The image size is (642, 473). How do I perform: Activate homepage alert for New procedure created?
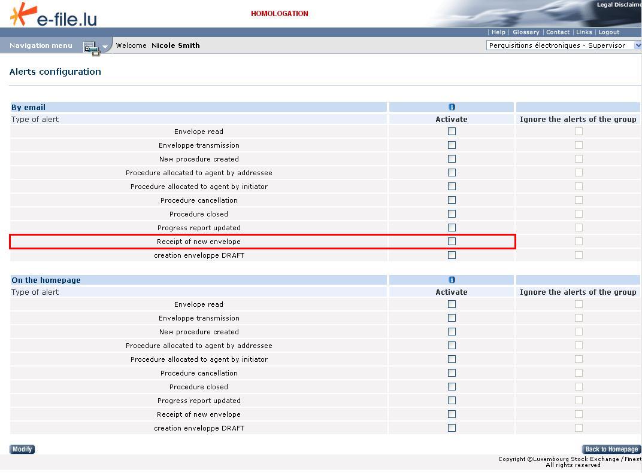[x=452, y=331]
